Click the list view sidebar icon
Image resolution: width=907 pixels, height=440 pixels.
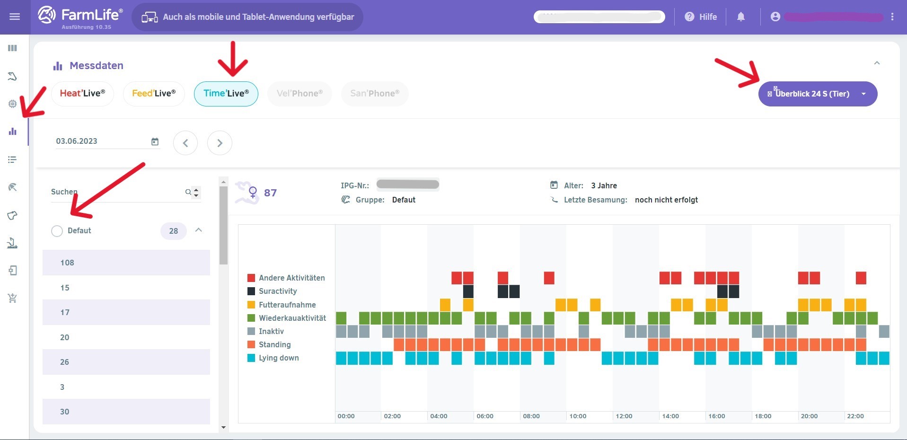pyautogui.click(x=13, y=160)
